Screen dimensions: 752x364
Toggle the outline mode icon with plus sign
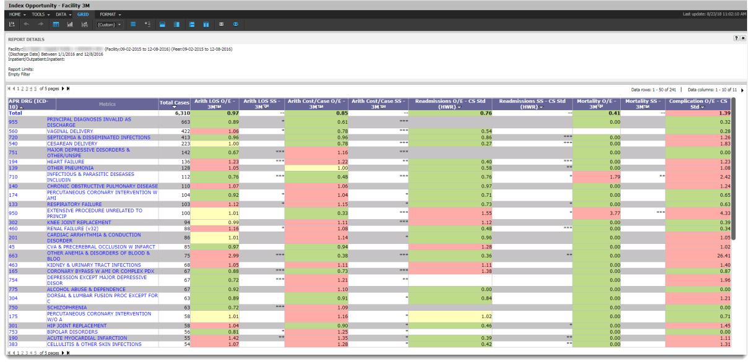pos(147,24)
